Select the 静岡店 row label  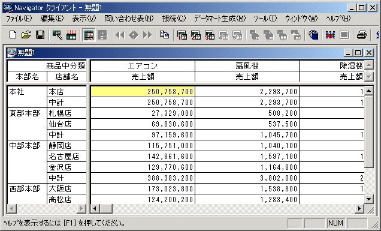pos(67,146)
